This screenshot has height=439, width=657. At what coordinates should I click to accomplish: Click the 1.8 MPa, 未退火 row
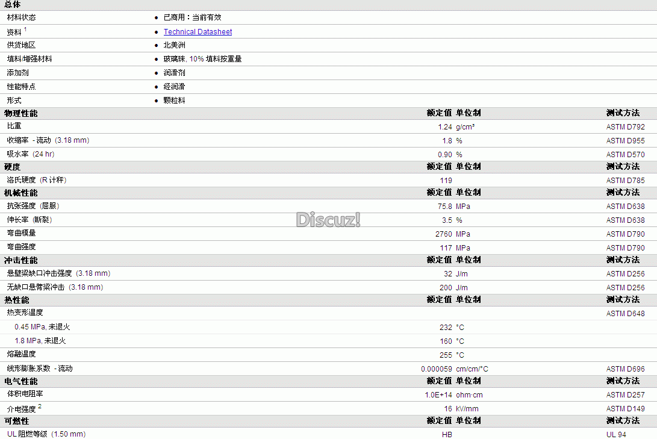(x=40, y=341)
